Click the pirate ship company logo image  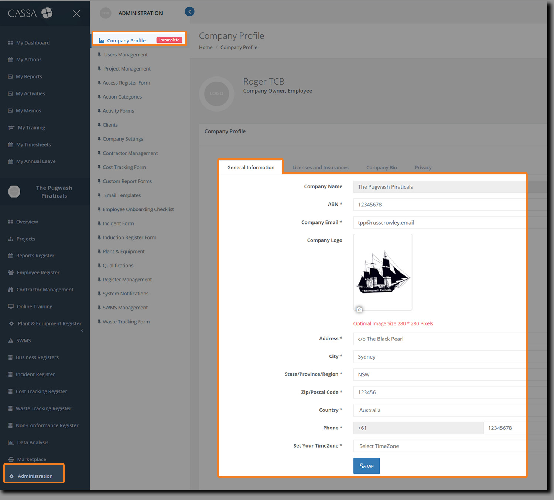(383, 272)
